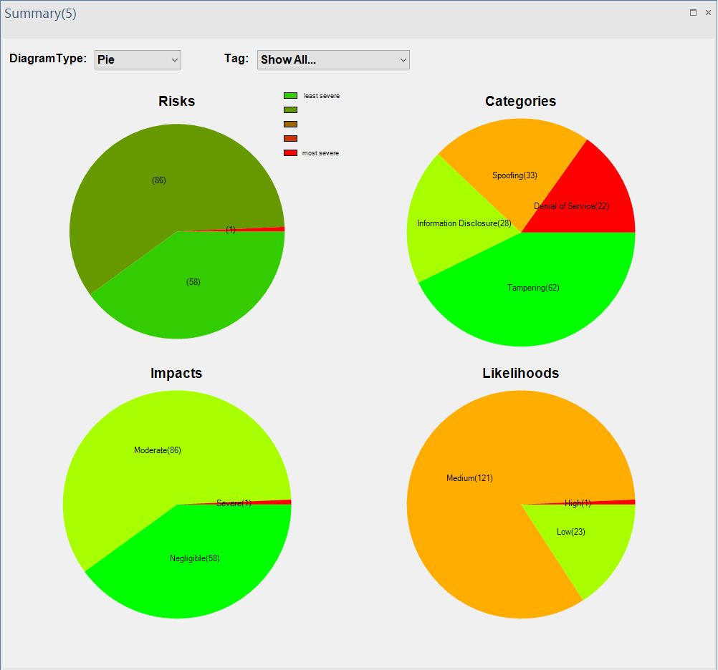Select the brown middle legend swatch

290,125
